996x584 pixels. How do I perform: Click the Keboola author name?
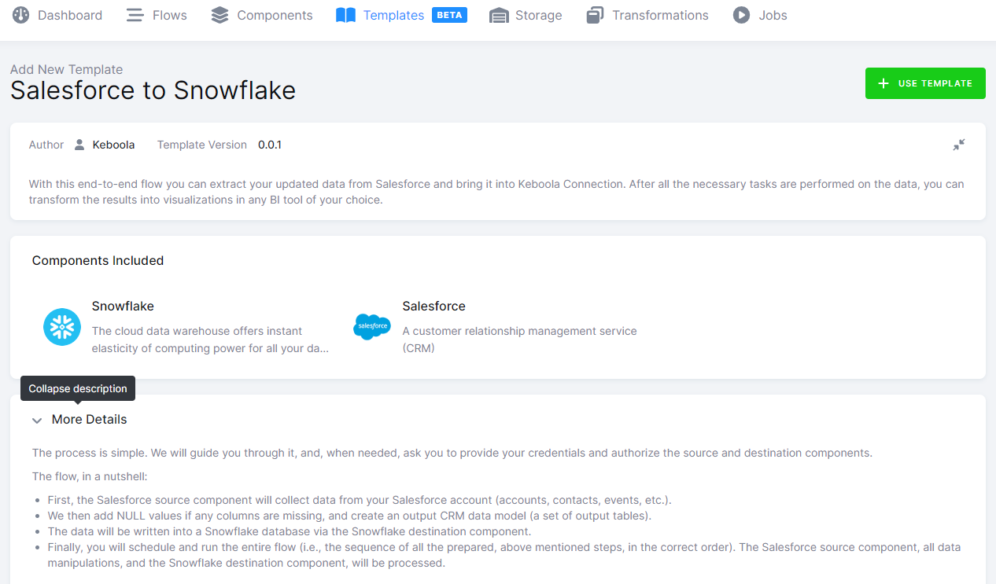tap(113, 145)
